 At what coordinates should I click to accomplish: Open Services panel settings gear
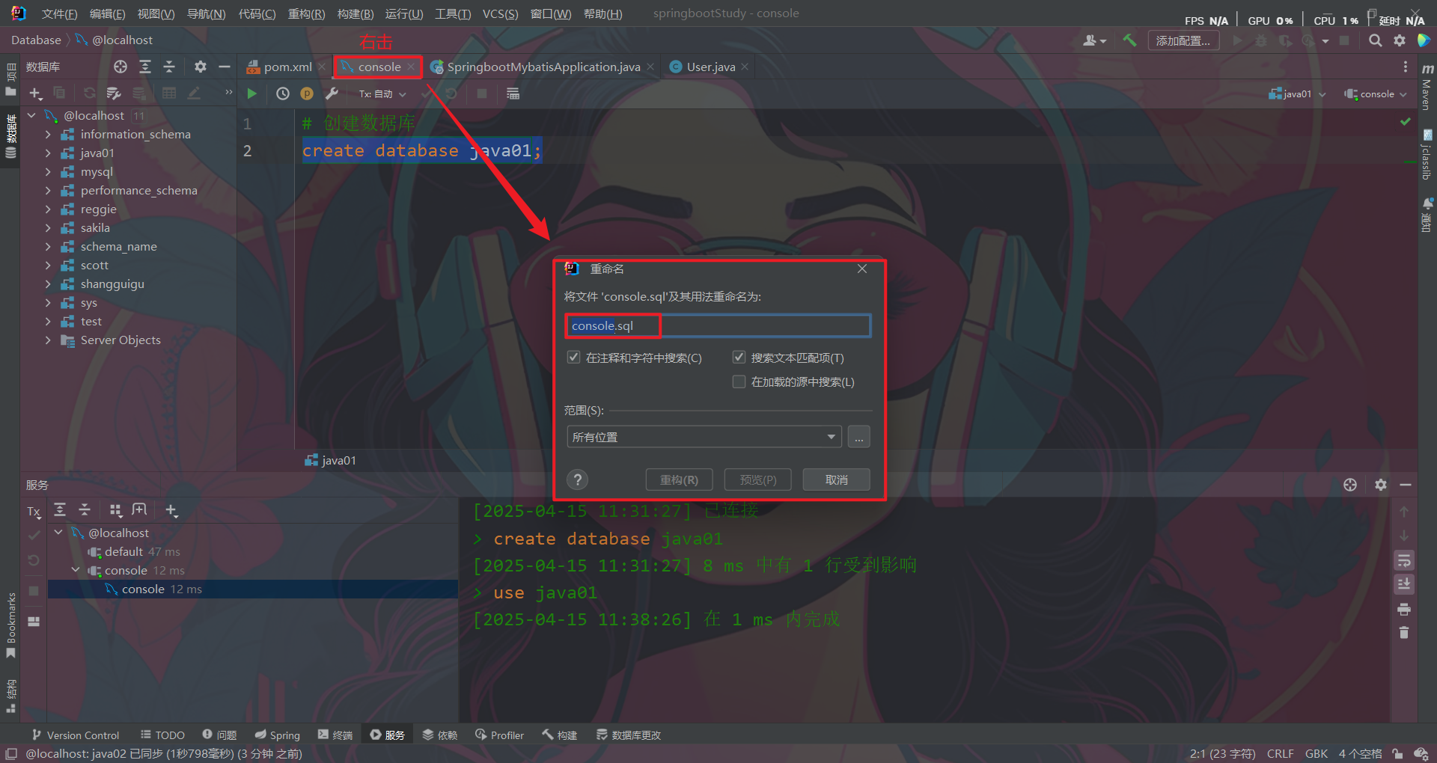coord(1381,485)
